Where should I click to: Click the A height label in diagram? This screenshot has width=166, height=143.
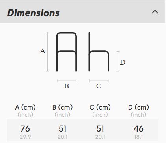point(43,51)
